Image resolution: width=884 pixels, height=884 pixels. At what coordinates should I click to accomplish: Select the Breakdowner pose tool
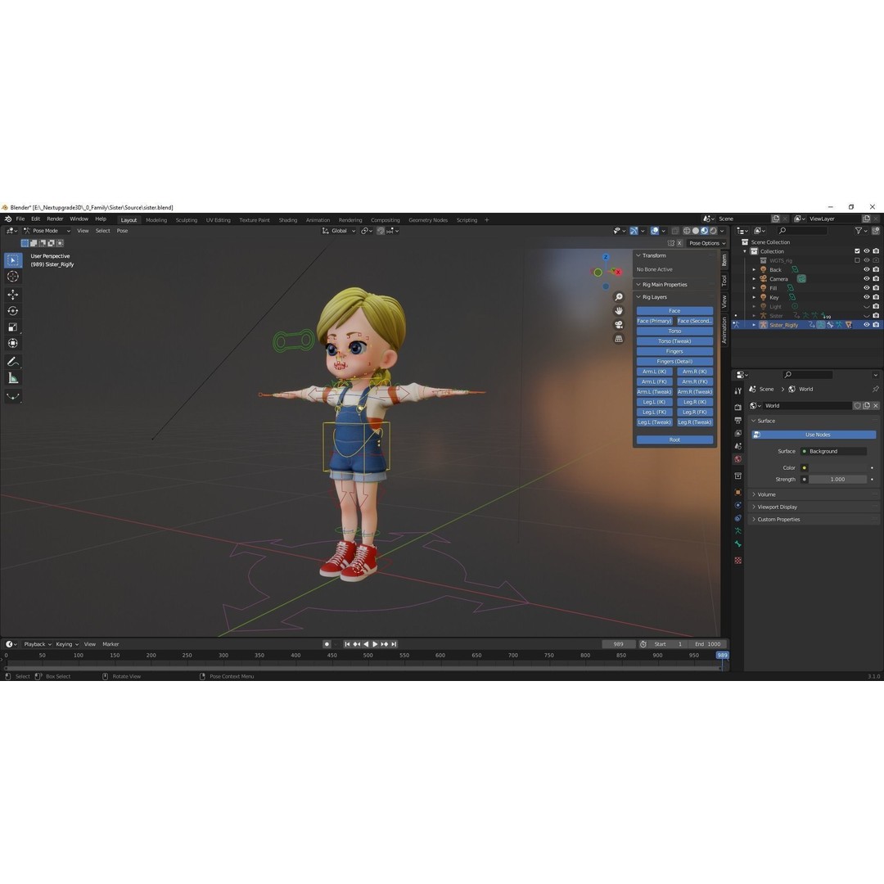(13, 396)
